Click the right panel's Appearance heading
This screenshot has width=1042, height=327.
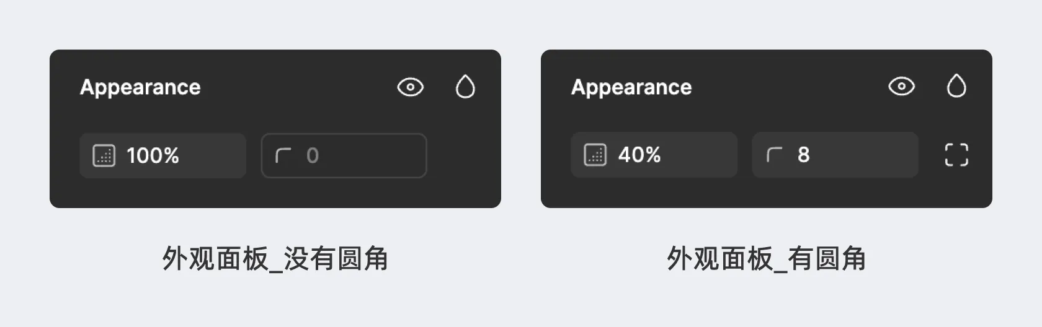[x=631, y=87]
